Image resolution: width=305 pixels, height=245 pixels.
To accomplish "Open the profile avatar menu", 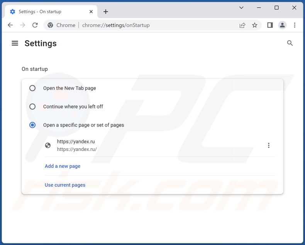I will click(x=282, y=25).
